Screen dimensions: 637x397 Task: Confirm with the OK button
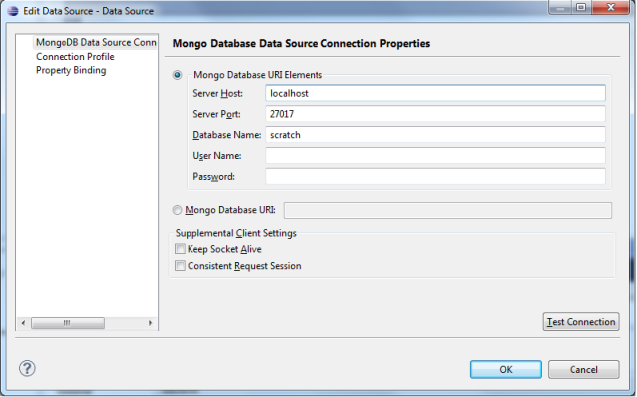click(505, 369)
